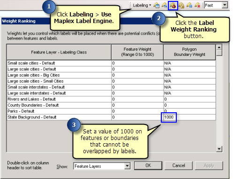Click Feature Weight cell for Parks
234x179 pixels.
click(137, 111)
